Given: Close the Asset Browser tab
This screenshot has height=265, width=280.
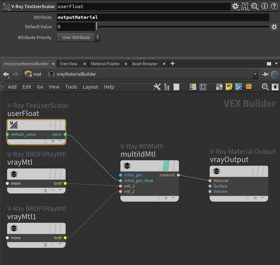Looking at the screenshot, I should point(164,64).
